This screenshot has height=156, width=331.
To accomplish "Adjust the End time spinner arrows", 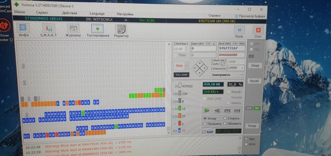I will 186,49.
